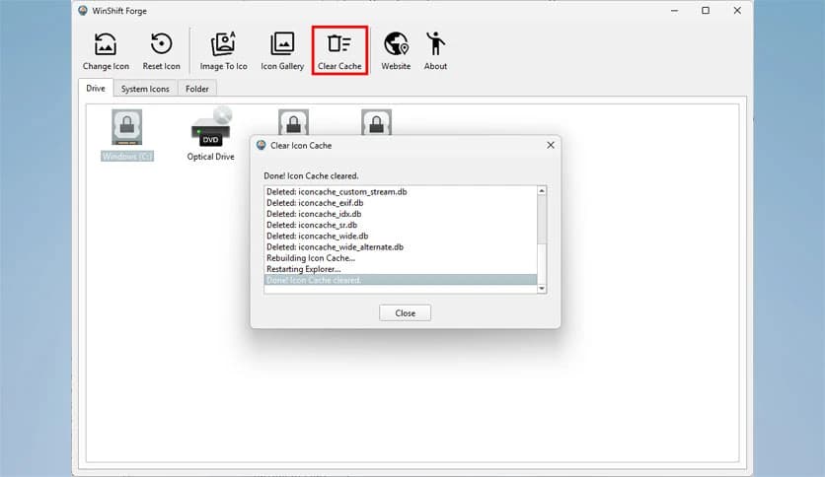Select the Optical Drive DVD icon
Image resolution: width=825 pixels, height=477 pixels.
pos(211,126)
